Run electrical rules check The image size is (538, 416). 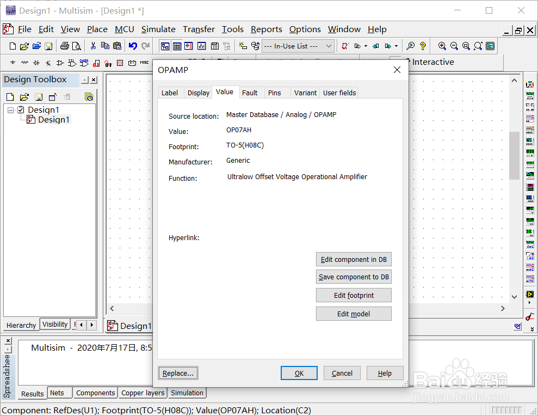[x=345, y=46]
